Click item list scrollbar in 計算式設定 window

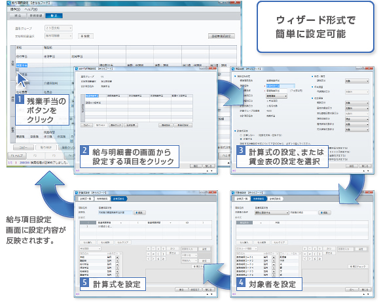coord(120,265)
